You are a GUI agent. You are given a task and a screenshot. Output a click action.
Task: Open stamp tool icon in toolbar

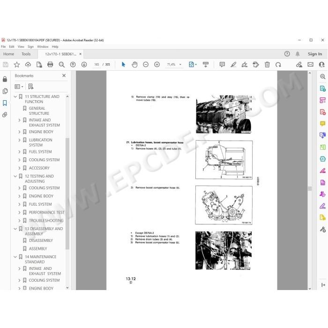pos(256,65)
